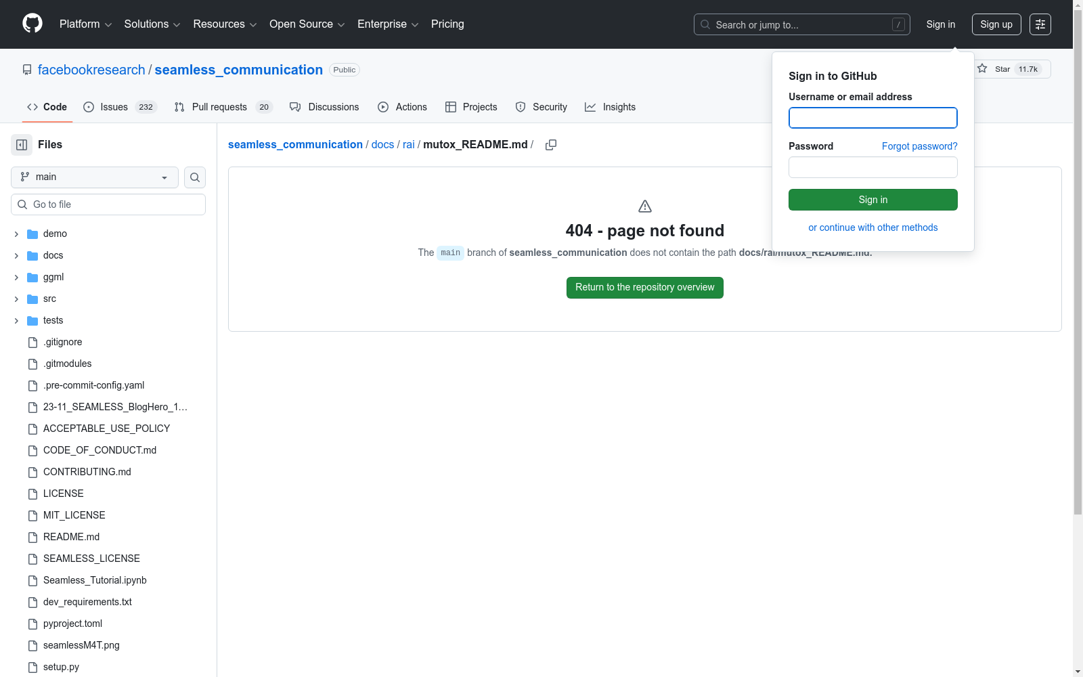Open the Issues tab

pyautogui.click(x=120, y=107)
